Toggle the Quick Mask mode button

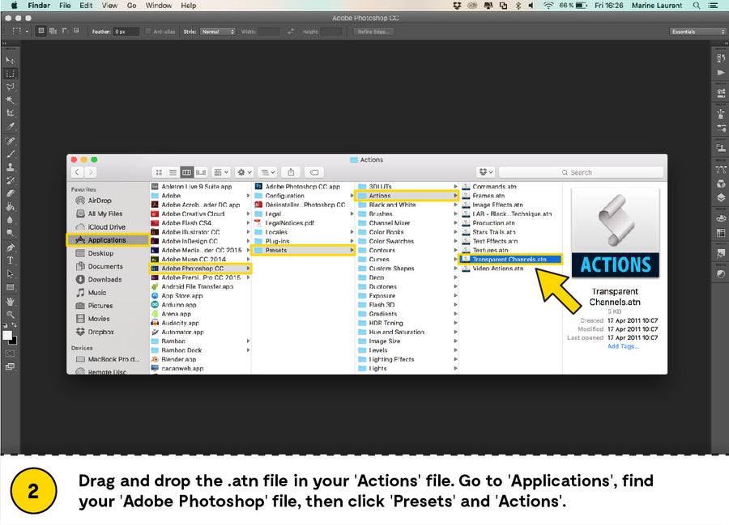(11, 353)
